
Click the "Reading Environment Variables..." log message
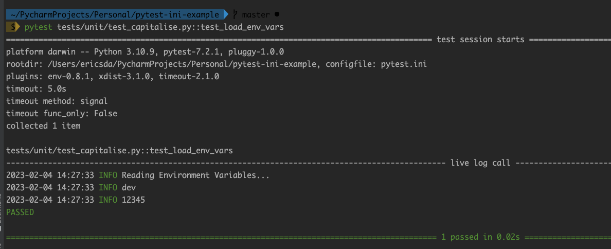point(195,175)
